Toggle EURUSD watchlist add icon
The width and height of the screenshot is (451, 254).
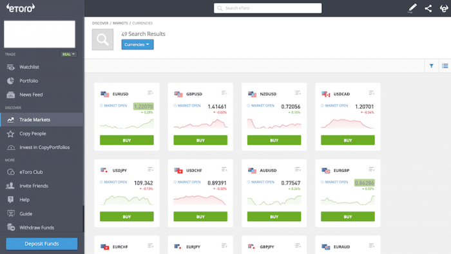(x=150, y=93)
